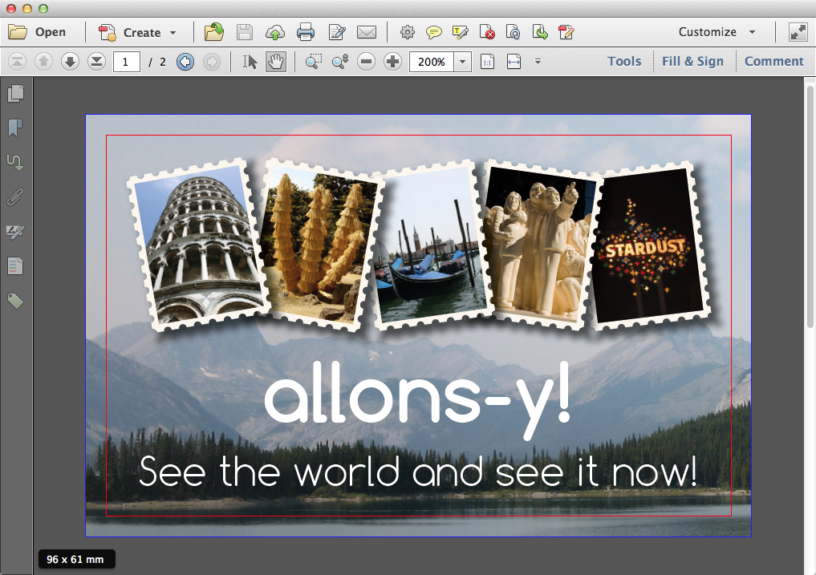The height and width of the screenshot is (575, 816).
Task: Open the Tools pane
Action: [624, 62]
